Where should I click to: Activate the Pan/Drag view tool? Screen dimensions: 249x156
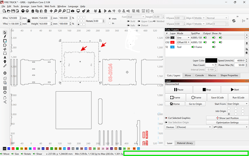(51, 11)
